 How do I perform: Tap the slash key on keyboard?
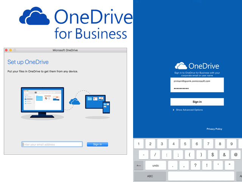click(155, 155)
